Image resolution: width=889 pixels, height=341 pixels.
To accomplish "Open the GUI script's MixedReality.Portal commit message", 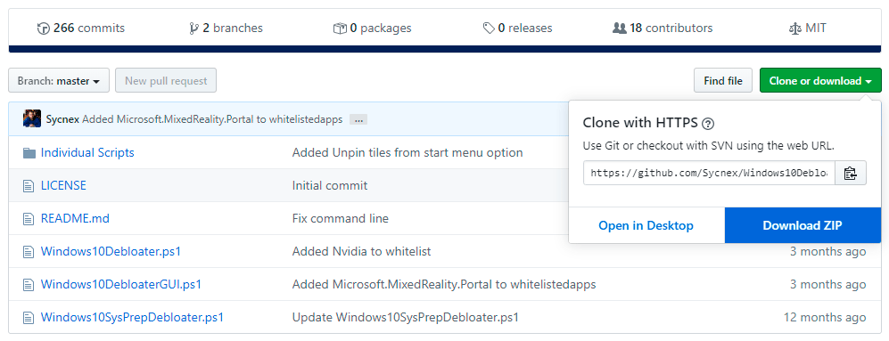I will coord(444,284).
